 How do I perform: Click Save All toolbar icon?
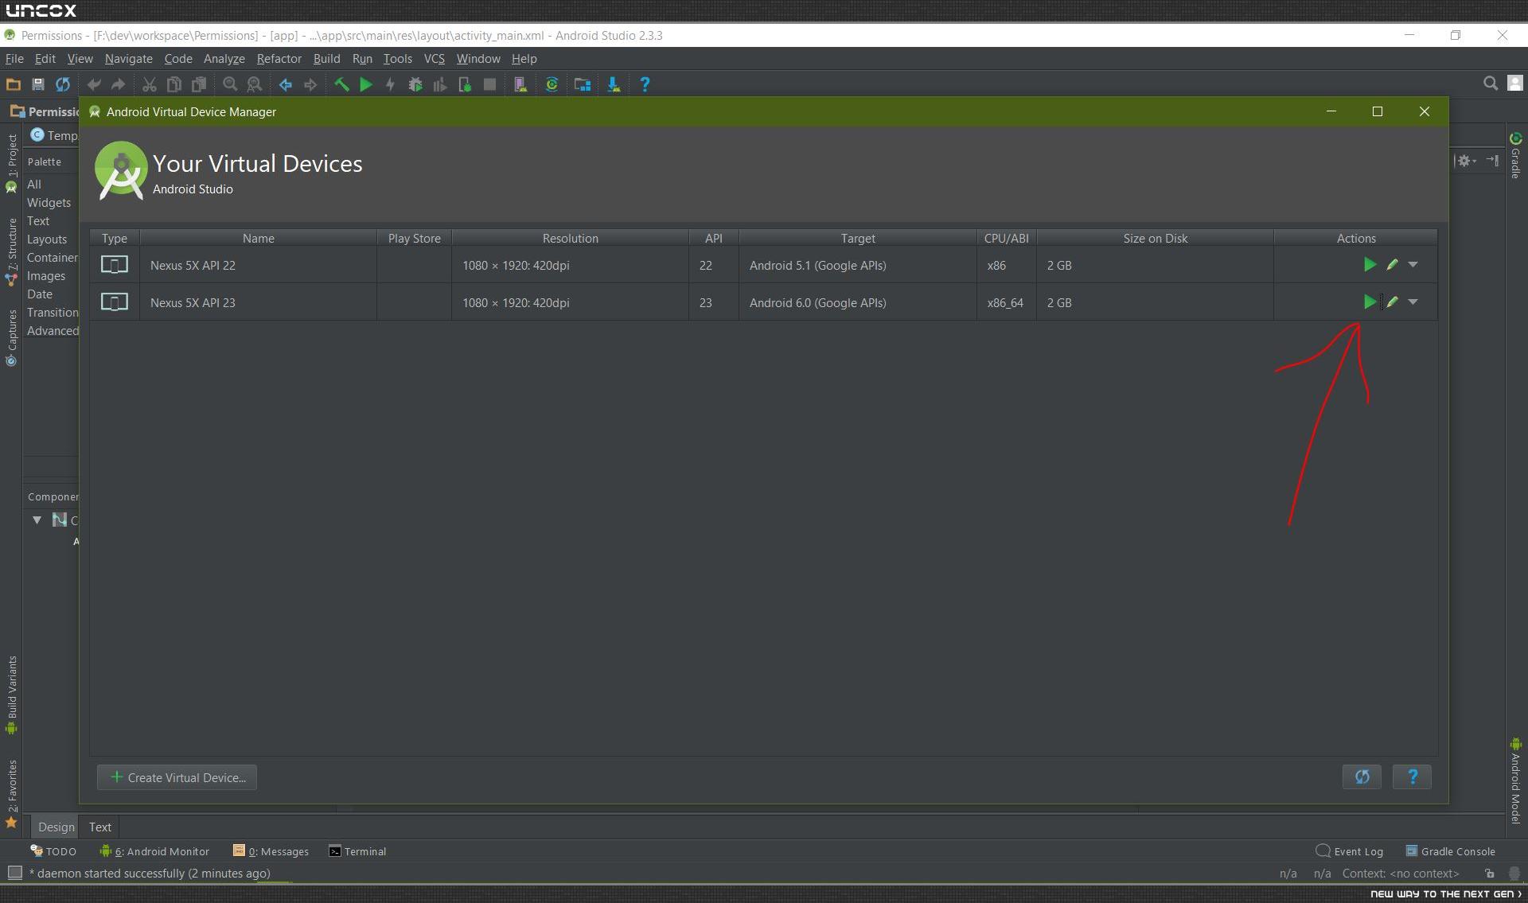37,84
